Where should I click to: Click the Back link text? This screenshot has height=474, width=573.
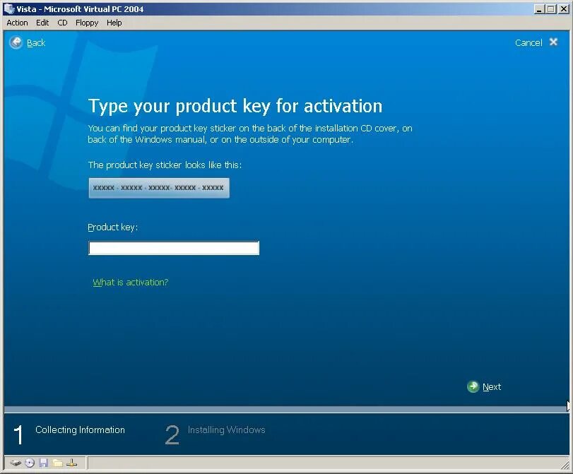pos(36,43)
